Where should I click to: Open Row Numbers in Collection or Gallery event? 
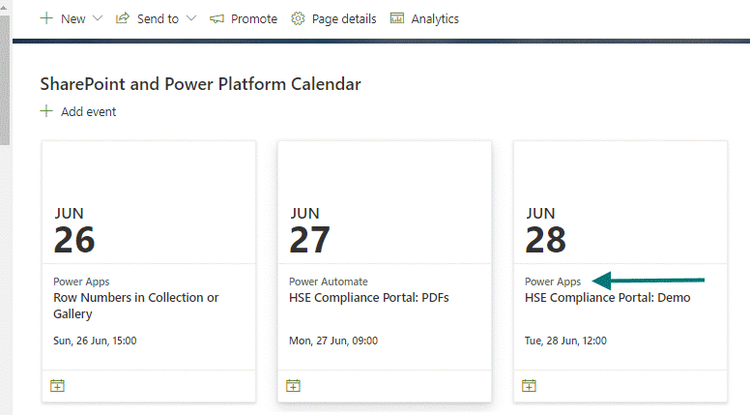135,306
